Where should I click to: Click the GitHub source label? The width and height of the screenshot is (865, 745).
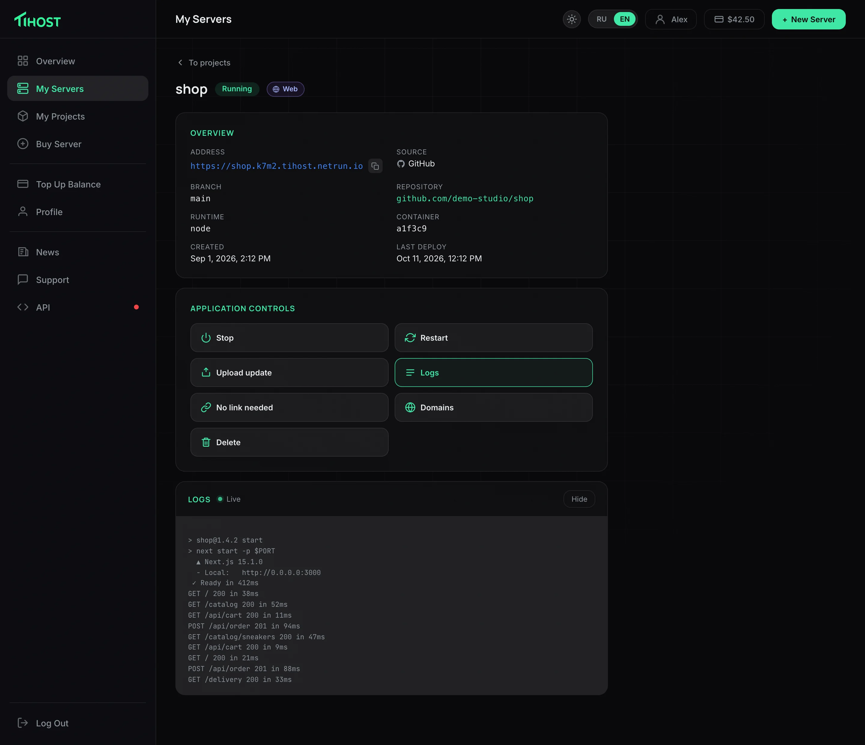(415, 164)
